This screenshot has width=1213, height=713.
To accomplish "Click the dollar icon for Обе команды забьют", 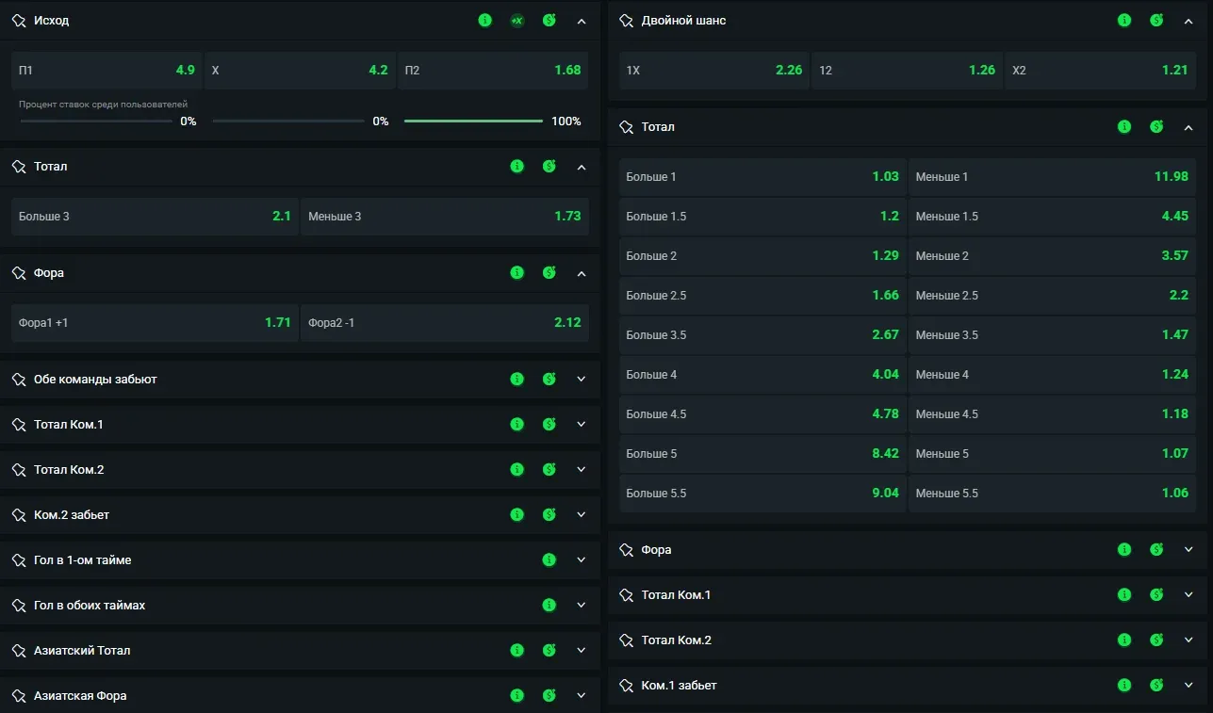I will 549,380.
